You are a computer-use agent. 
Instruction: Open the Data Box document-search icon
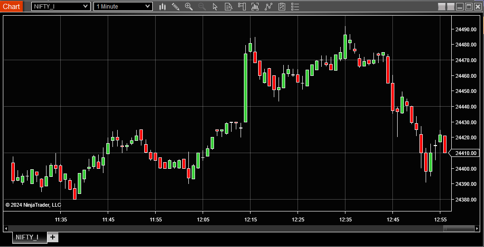(229, 7)
